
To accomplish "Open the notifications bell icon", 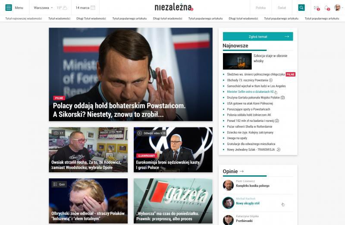I will pos(327,8).
